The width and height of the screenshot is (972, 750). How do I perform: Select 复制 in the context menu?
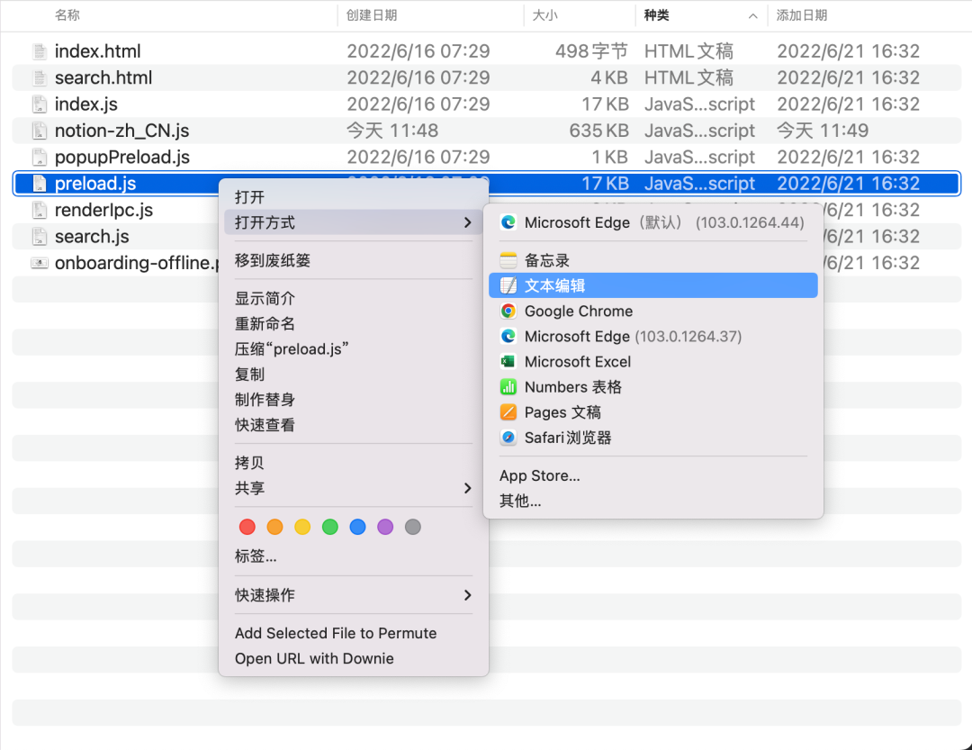pyautogui.click(x=250, y=374)
